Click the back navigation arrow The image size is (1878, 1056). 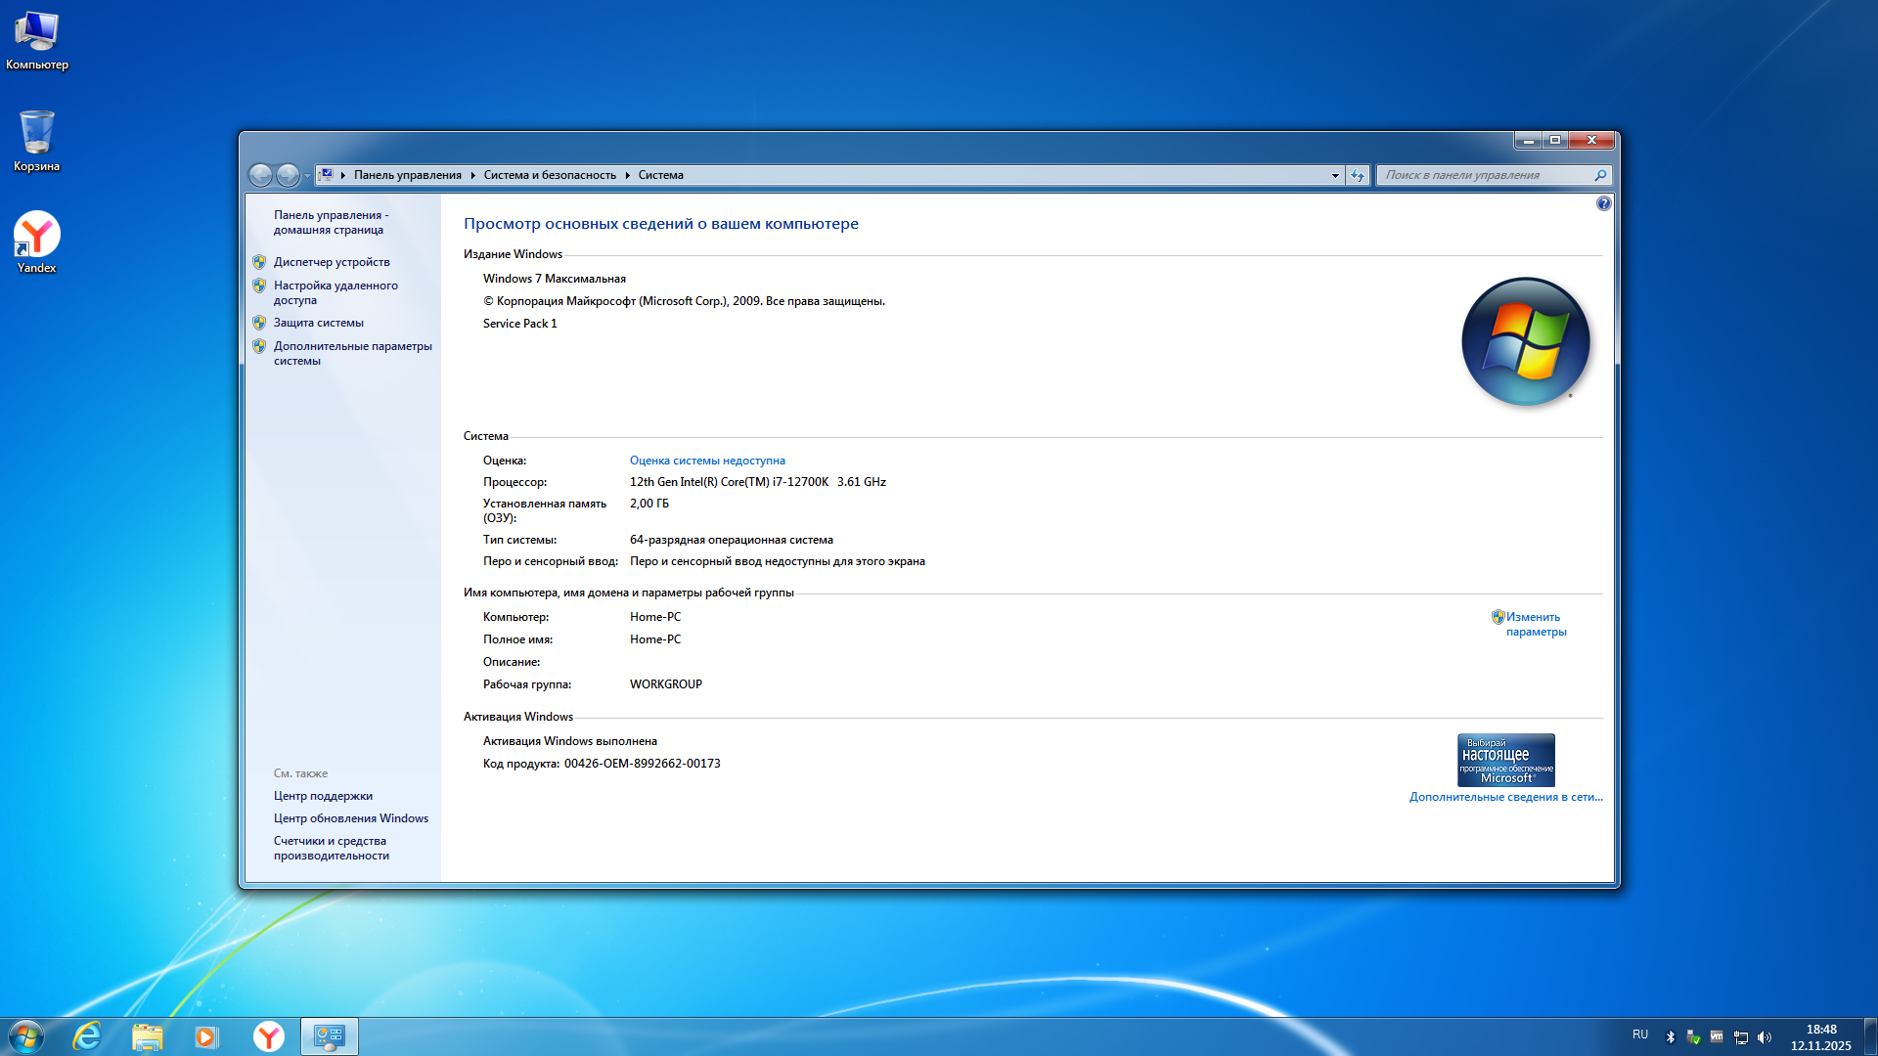click(260, 175)
